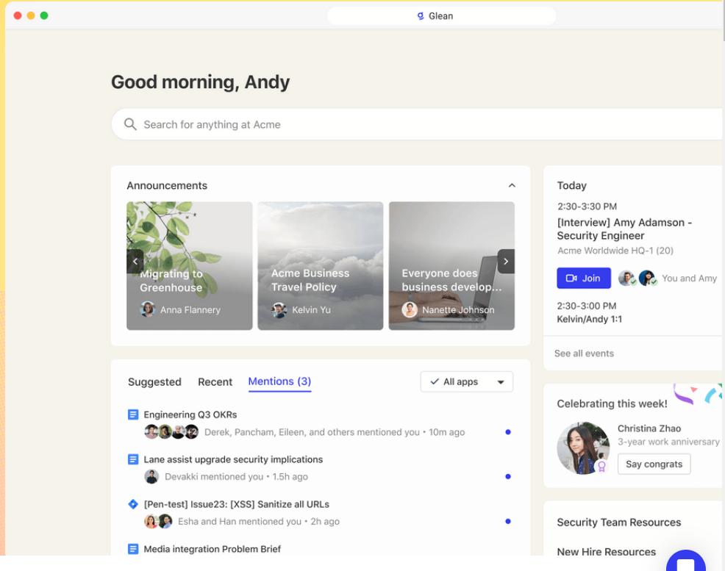
Task: Open Everyone does business develop announcement
Action: pos(451,265)
